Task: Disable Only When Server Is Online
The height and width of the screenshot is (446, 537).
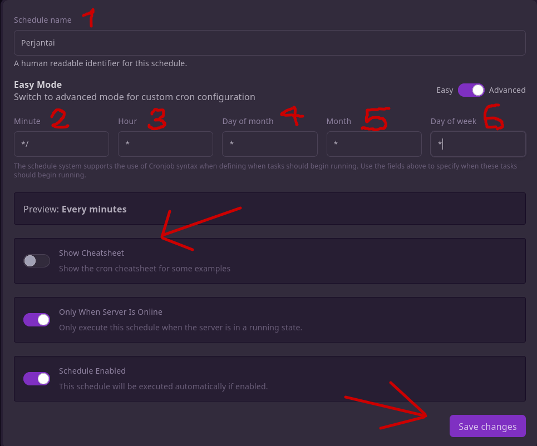Action: click(x=37, y=320)
